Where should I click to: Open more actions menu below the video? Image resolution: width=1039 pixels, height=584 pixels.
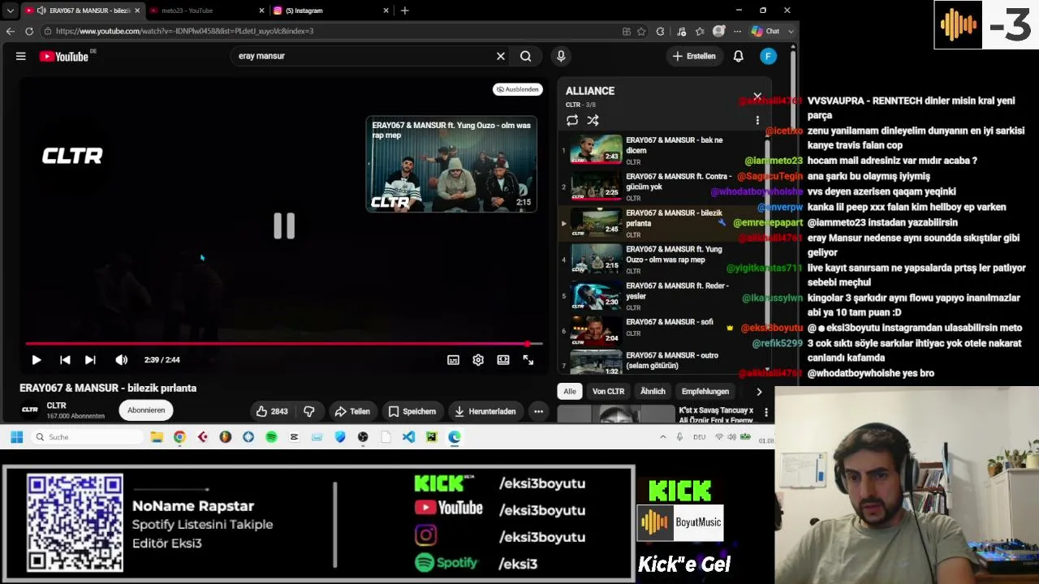[538, 411]
